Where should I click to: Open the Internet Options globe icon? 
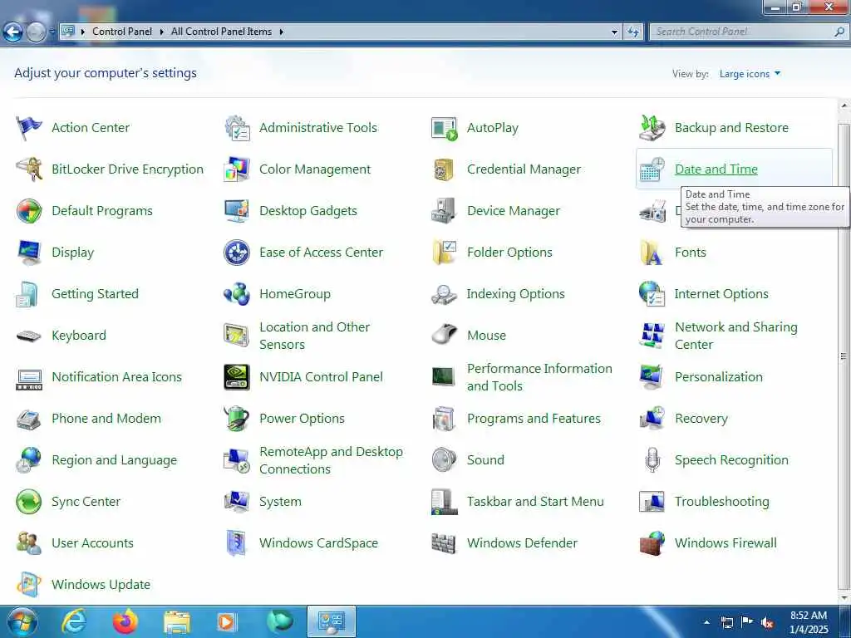pyautogui.click(x=652, y=294)
